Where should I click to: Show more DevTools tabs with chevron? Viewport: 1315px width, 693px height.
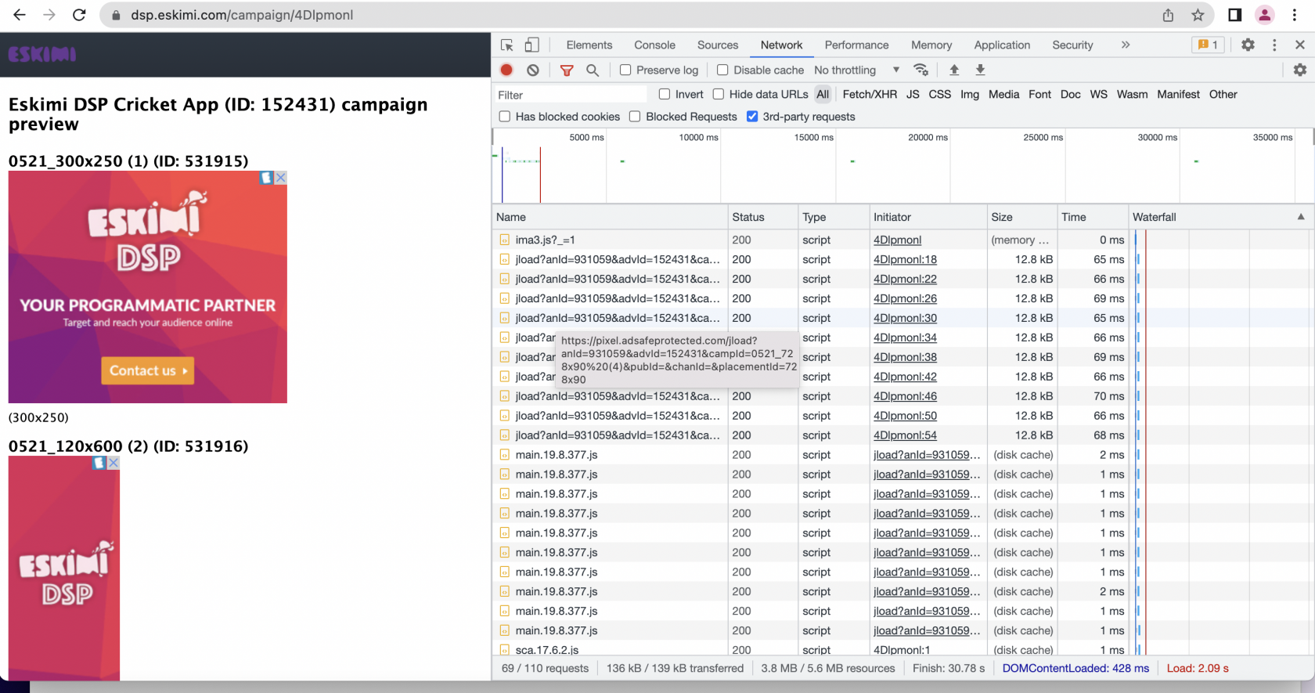coord(1126,45)
